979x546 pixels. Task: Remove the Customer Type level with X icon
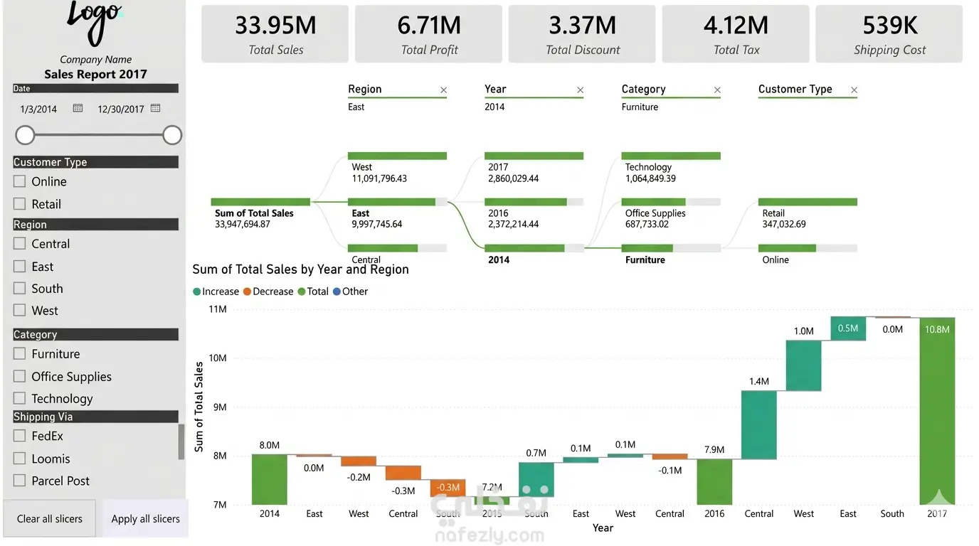click(x=854, y=90)
